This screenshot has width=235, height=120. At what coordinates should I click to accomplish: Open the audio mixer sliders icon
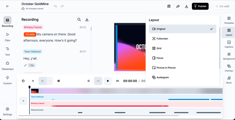(58, 81)
